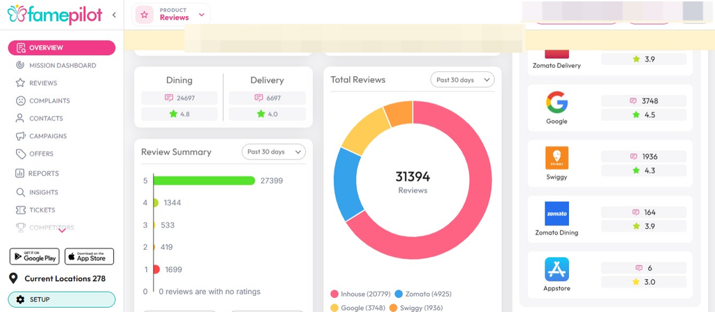This screenshot has width=715, height=312.
Task: Toggle Google (3748) legend entry
Action: coord(358,308)
